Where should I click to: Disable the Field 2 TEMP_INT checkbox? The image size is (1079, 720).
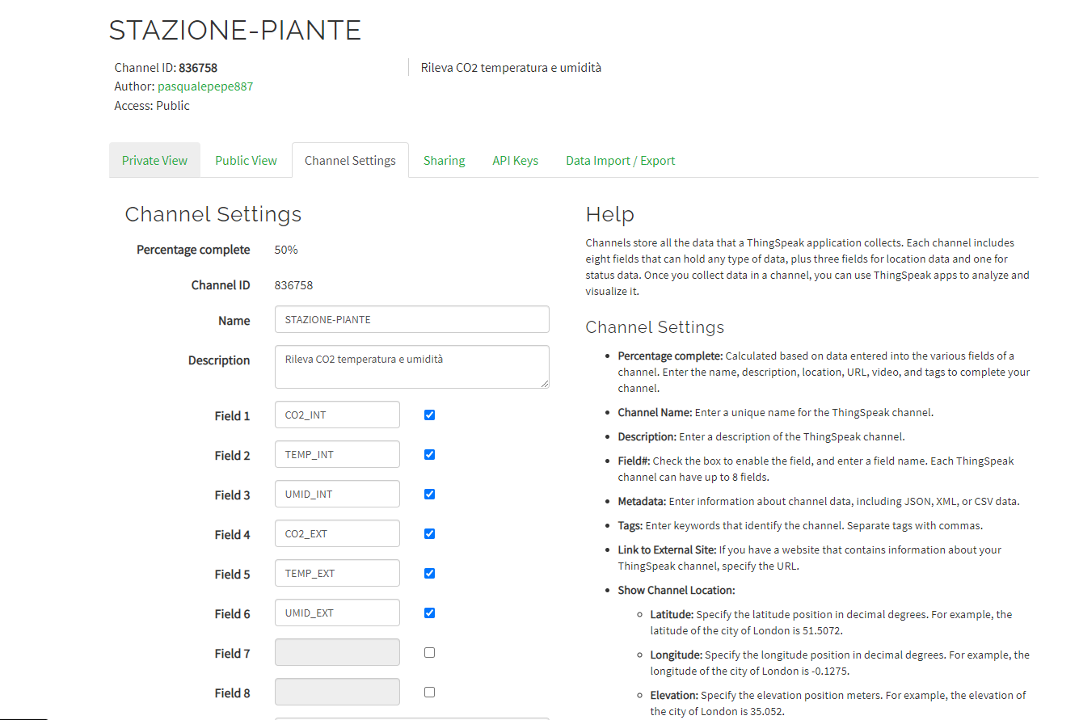click(429, 454)
